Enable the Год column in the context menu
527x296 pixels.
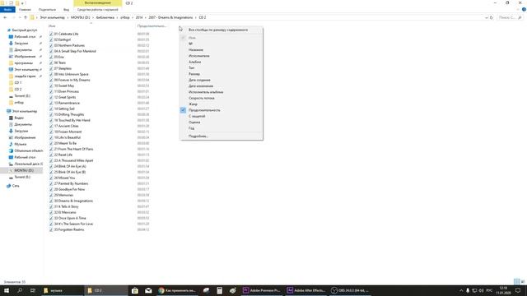click(x=191, y=128)
